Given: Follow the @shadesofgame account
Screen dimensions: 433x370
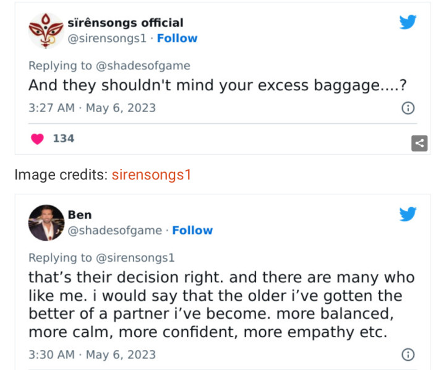Looking at the screenshot, I should click(x=192, y=231).
